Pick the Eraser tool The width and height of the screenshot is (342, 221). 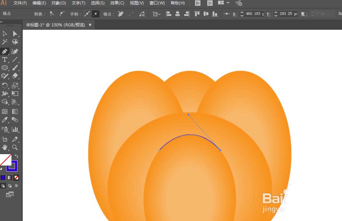coord(15,76)
